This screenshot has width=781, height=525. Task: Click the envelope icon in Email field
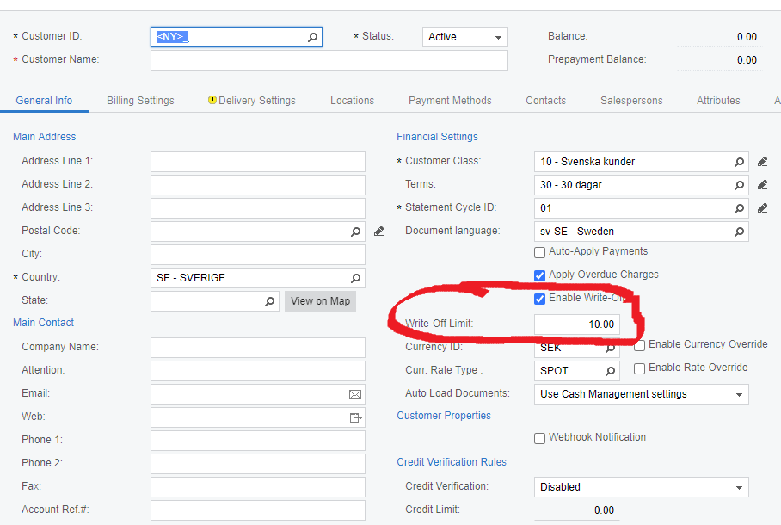[355, 394]
